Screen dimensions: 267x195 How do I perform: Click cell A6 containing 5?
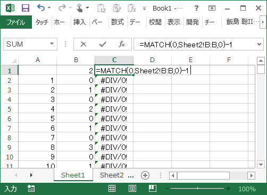click(x=38, y=118)
